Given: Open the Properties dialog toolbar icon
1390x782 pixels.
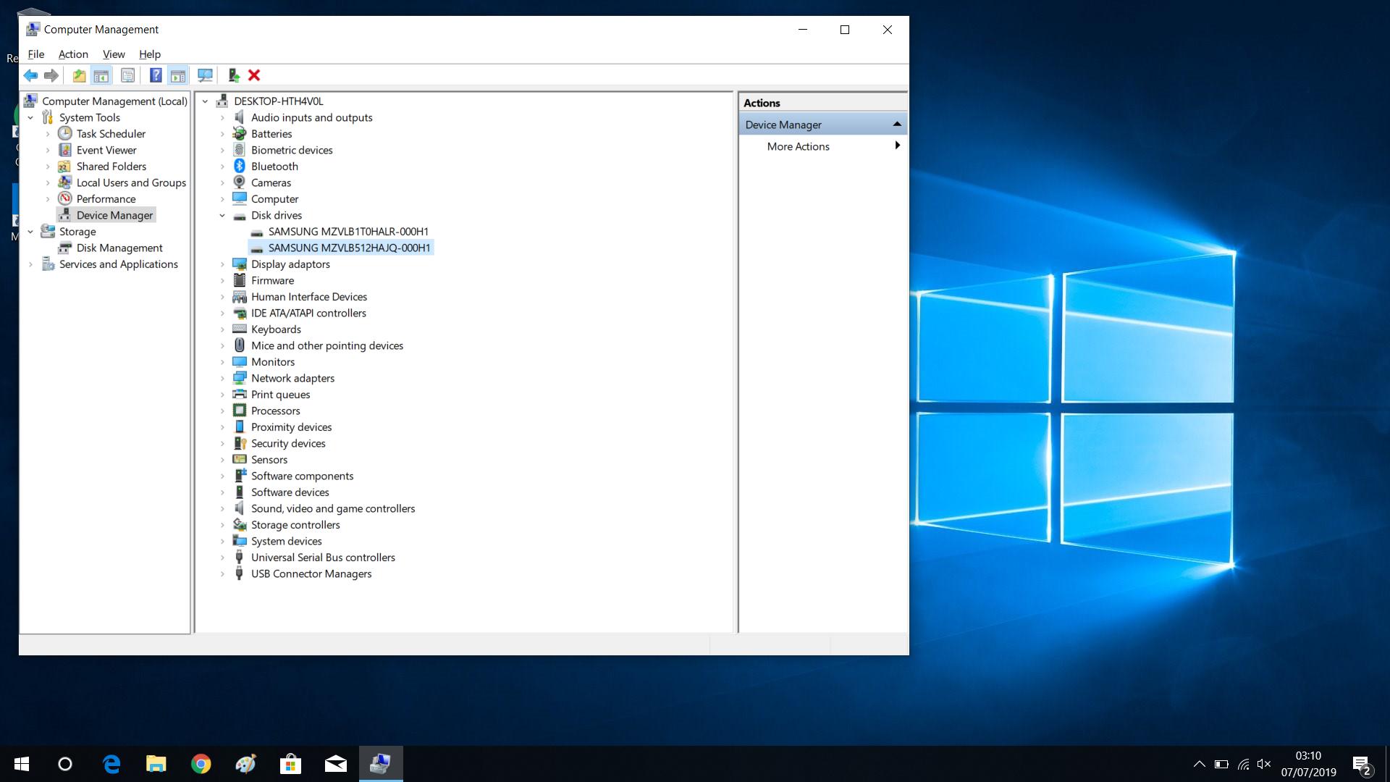Looking at the screenshot, I should click(x=127, y=75).
